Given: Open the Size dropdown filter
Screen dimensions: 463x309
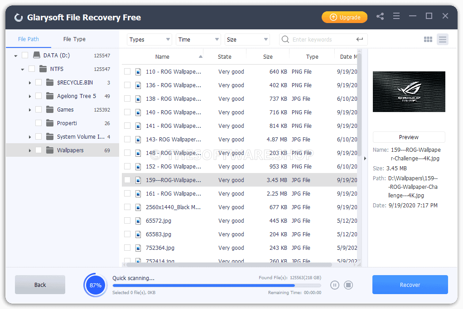Looking at the screenshot, I should pyautogui.click(x=247, y=39).
